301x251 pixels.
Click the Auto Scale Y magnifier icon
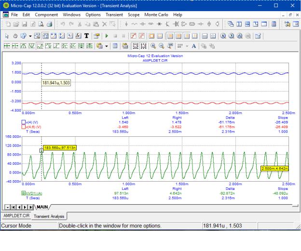point(232,36)
